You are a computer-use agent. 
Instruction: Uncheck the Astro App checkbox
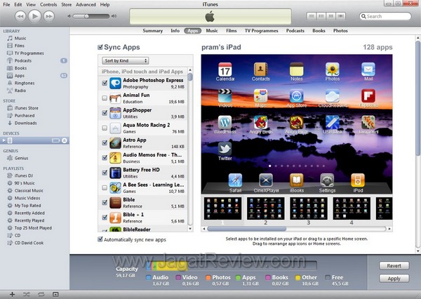105,142
